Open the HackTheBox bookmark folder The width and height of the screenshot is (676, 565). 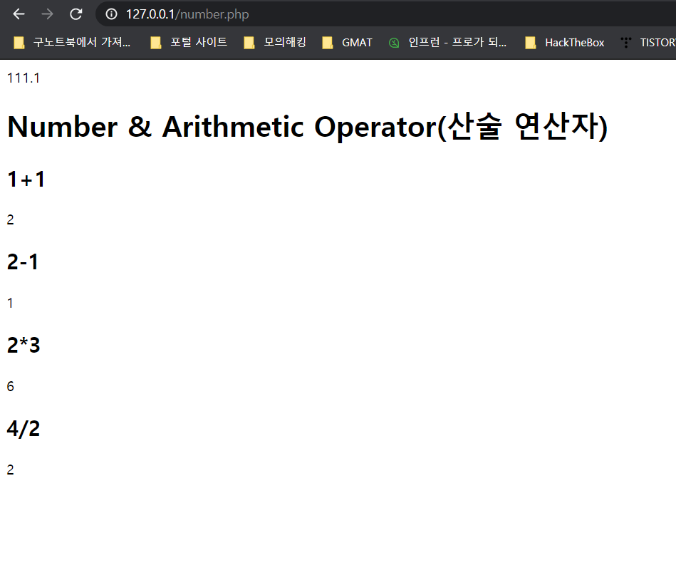565,42
